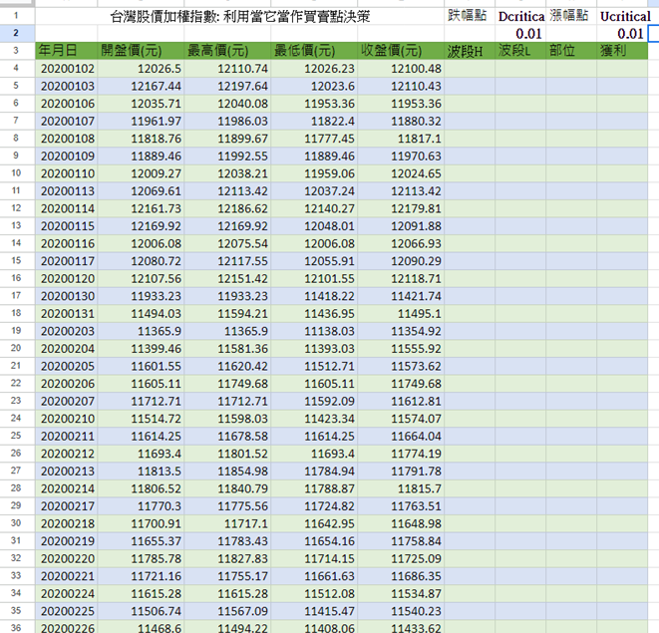Select high price 11854.98

[x=227, y=472]
